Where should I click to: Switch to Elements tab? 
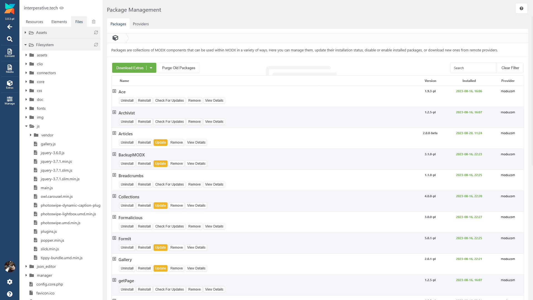tap(59, 22)
